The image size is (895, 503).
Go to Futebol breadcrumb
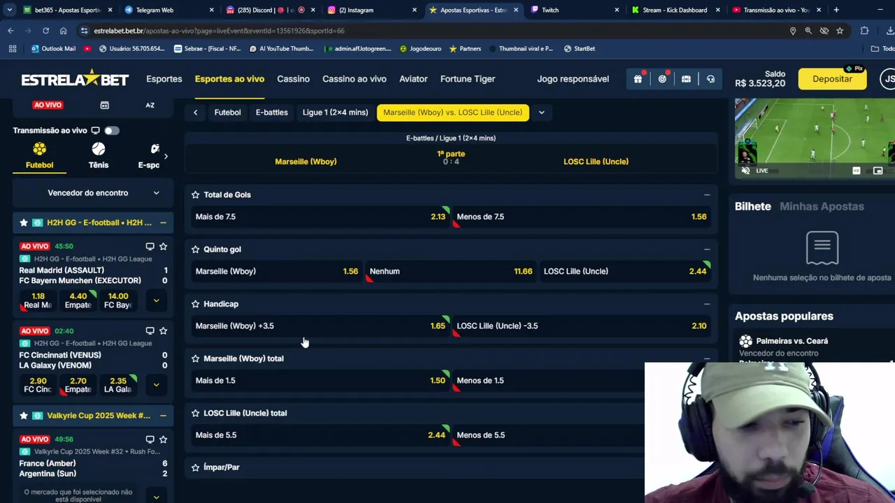[227, 112]
